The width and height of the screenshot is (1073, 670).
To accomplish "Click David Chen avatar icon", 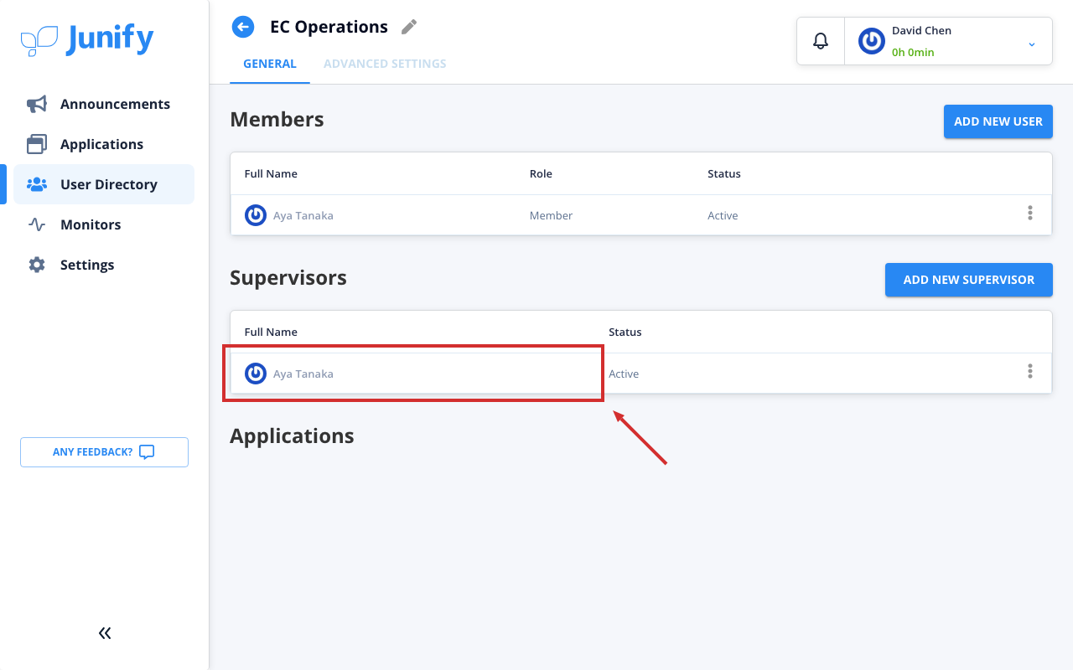I will [872, 41].
